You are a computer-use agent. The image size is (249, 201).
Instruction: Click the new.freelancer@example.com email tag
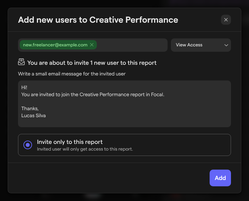(x=58, y=45)
